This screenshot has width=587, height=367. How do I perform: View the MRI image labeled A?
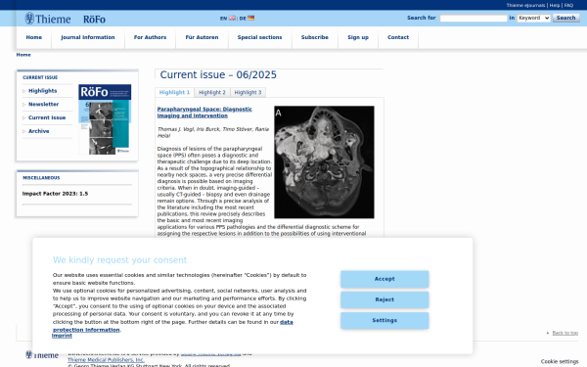coord(324,162)
